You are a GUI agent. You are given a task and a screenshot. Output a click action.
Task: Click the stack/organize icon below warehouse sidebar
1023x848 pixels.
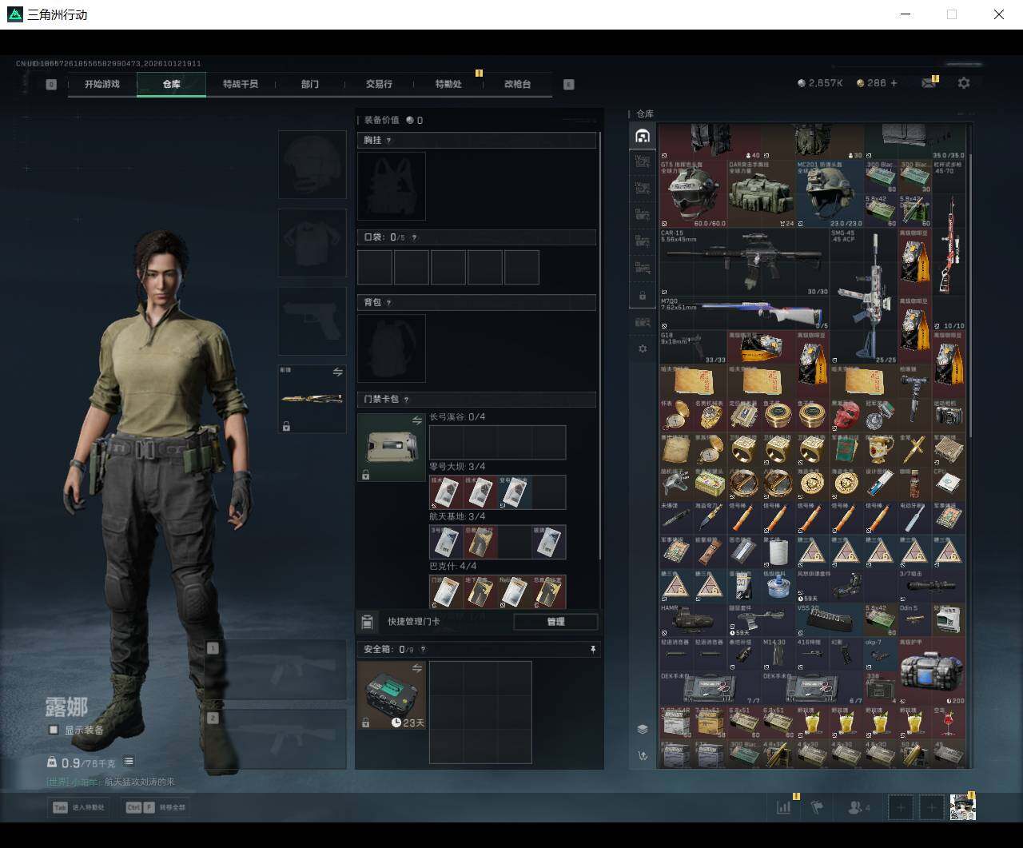(x=642, y=729)
